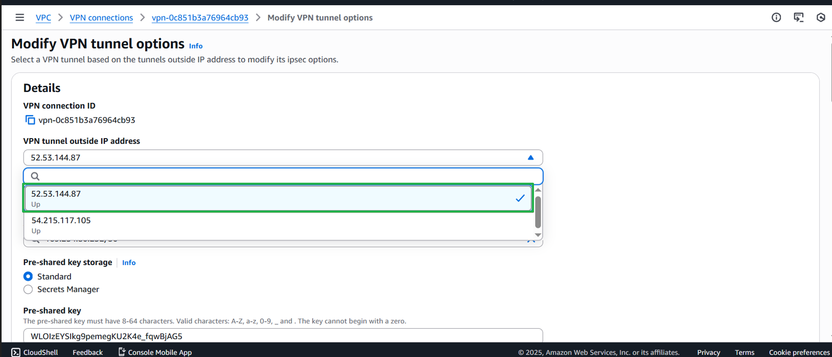Open the Feedback link in footer
The image size is (832, 357).
pos(88,352)
